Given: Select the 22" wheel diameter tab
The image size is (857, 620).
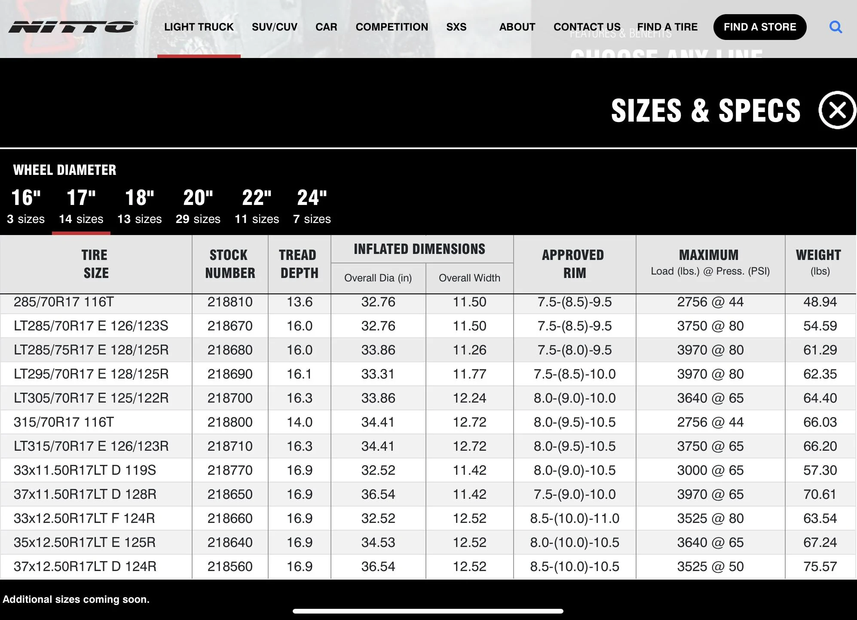Looking at the screenshot, I should (257, 207).
